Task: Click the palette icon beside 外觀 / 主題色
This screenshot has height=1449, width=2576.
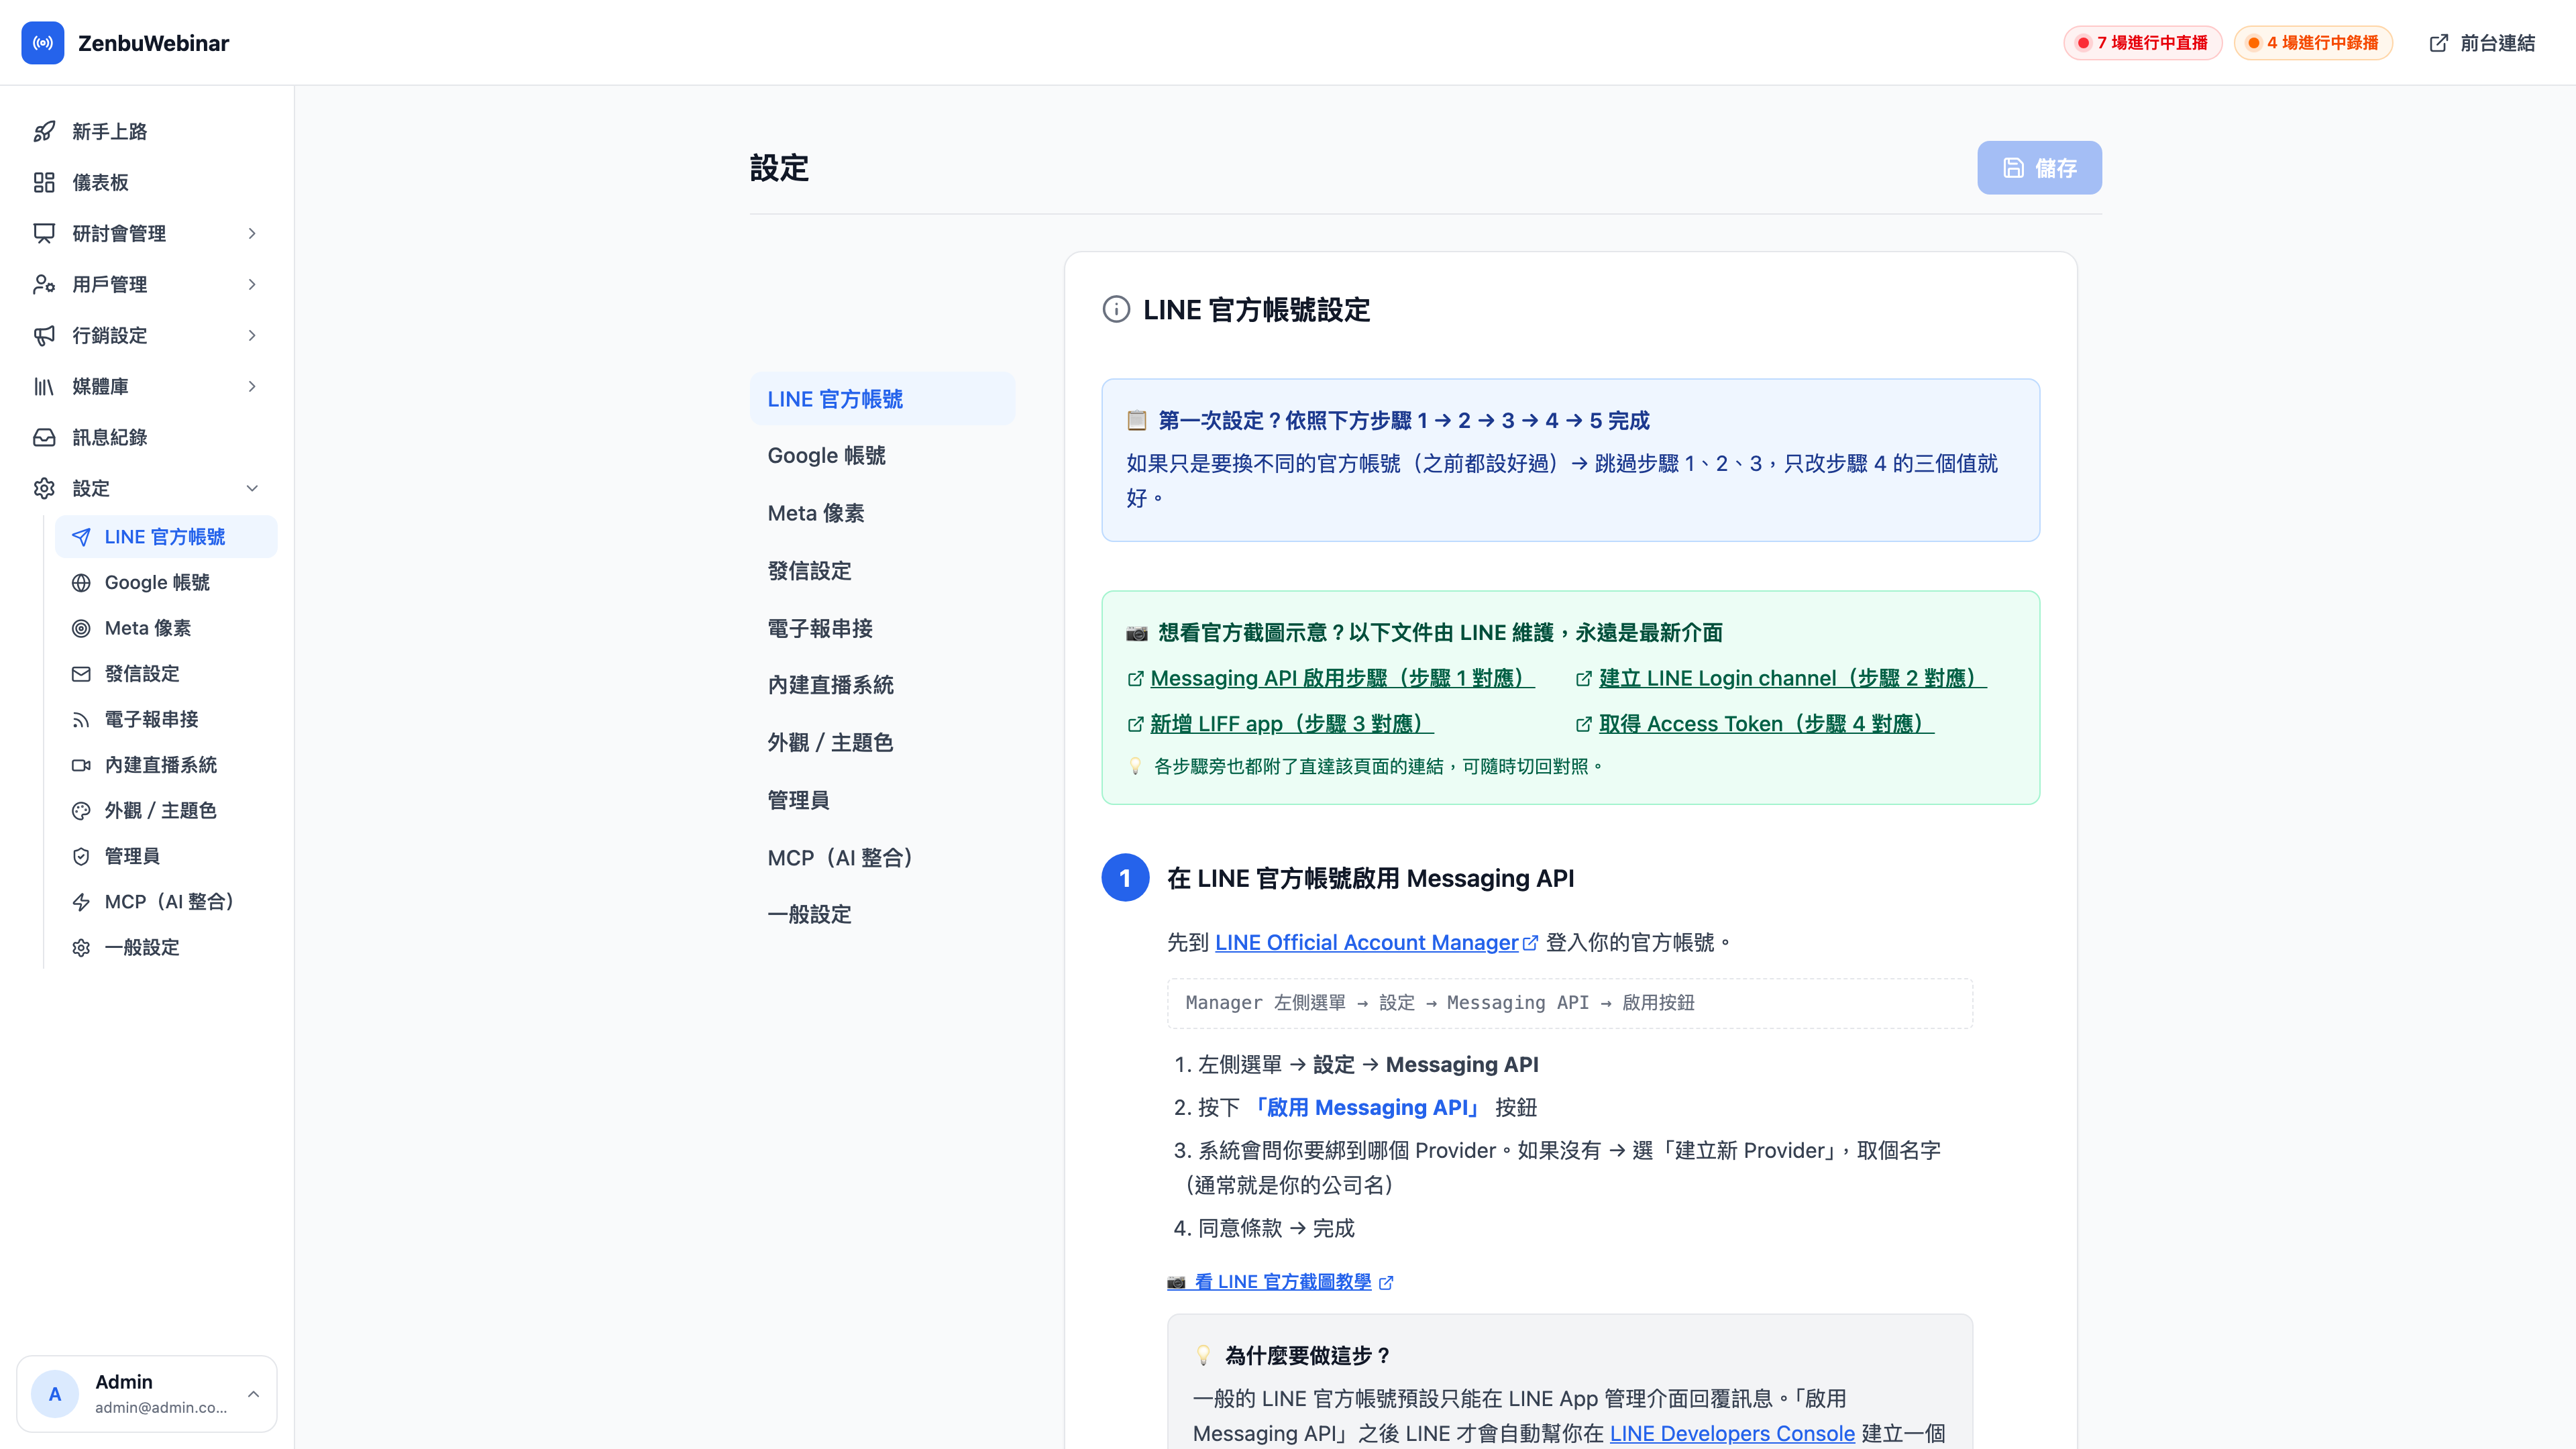Action: coord(81,811)
